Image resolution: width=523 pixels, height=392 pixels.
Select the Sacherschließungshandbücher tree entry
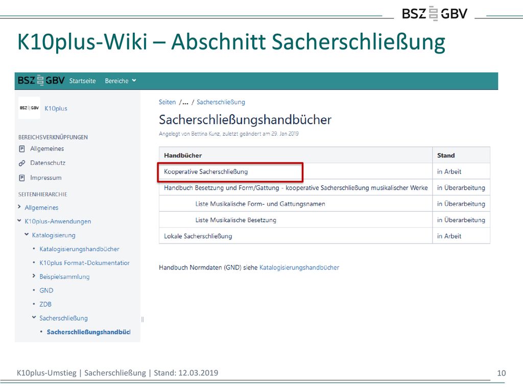pyautogui.click(x=88, y=332)
